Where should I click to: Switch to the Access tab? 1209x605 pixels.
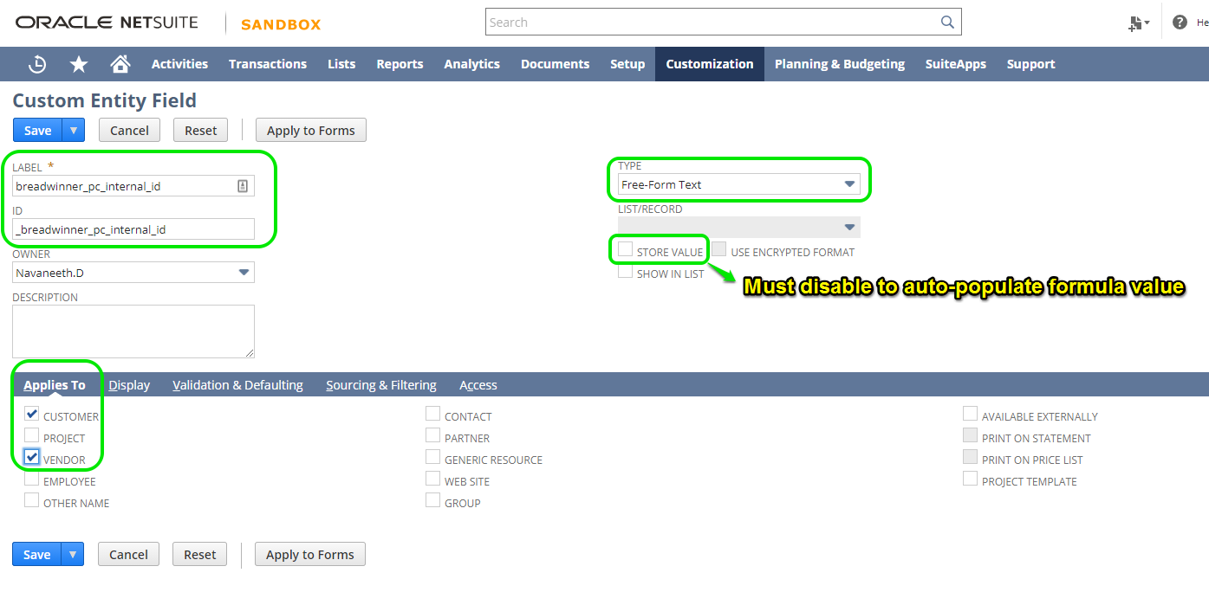coord(478,385)
